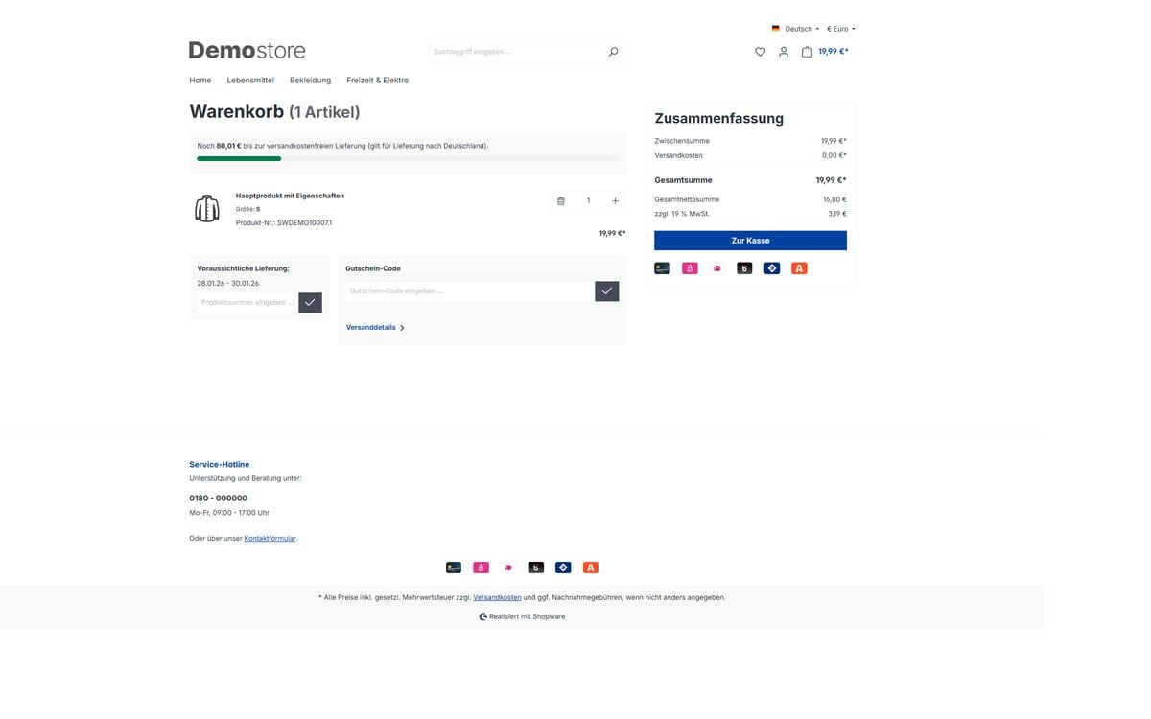This screenshot has height=719, width=1151.
Task: Click the Zur Kasse button
Action: (x=750, y=241)
